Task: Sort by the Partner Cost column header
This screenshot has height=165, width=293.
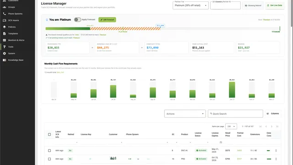Action: 240,134
